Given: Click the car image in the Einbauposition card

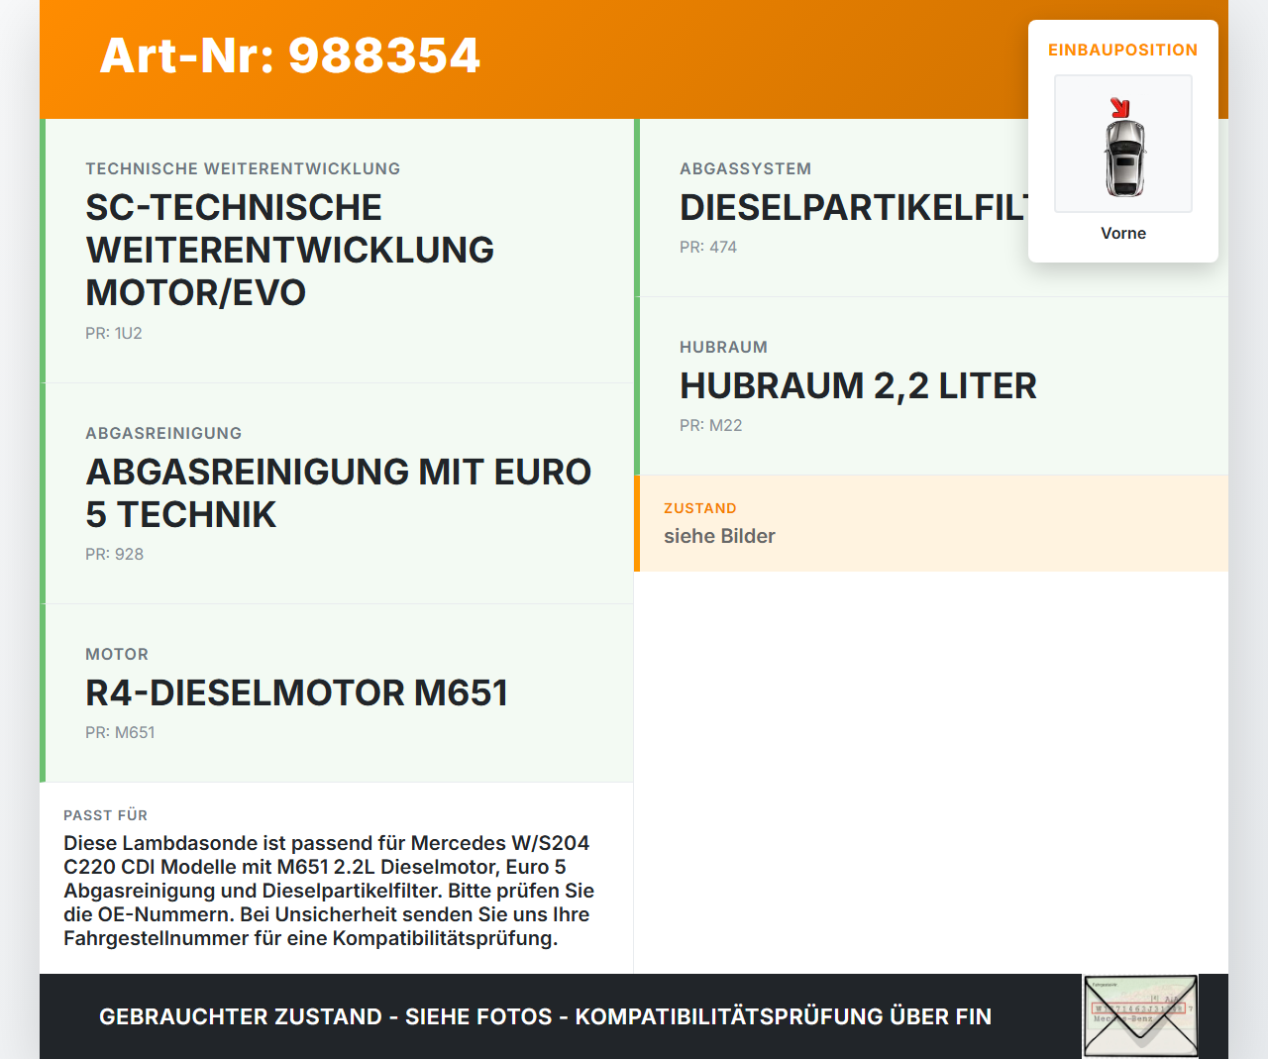Looking at the screenshot, I should click(1124, 157).
